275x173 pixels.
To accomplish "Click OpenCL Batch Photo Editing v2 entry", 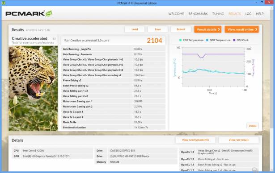I will pos(216,165).
